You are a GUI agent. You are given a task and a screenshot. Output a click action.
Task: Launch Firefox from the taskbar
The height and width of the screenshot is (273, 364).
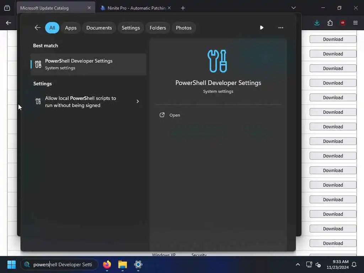(107, 264)
